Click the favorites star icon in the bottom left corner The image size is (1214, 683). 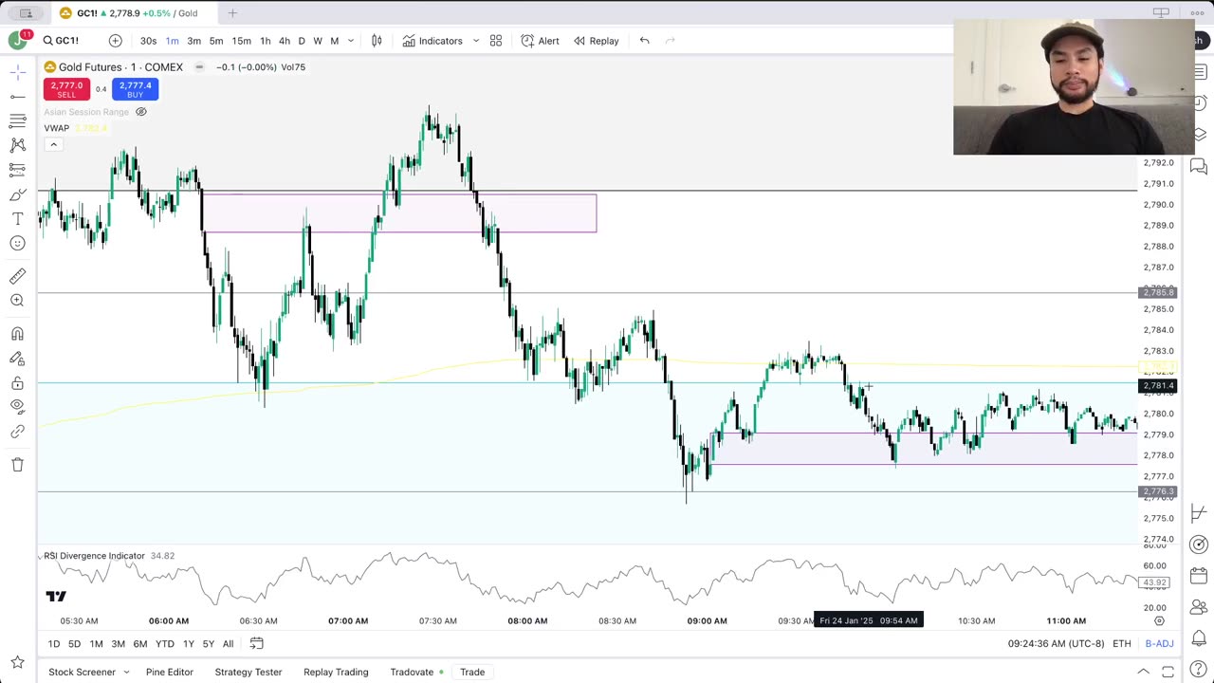pyautogui.click(x=18, y=663)
